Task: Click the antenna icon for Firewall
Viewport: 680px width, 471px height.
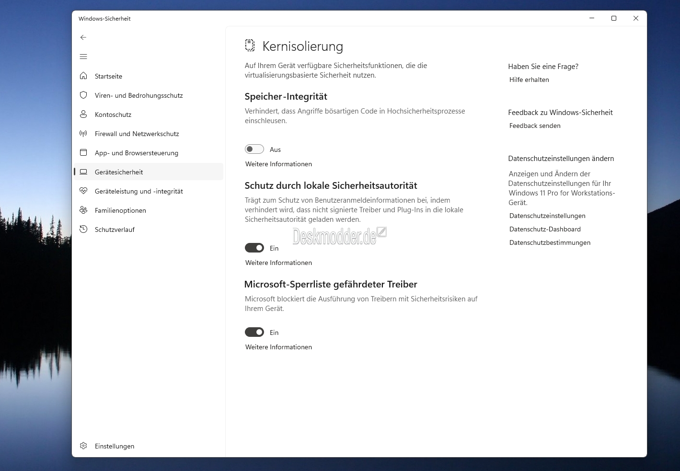Action: pos(83,133)
